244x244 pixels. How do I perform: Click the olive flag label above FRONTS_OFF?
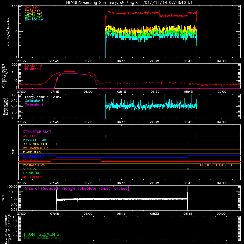tap(30, 169)
